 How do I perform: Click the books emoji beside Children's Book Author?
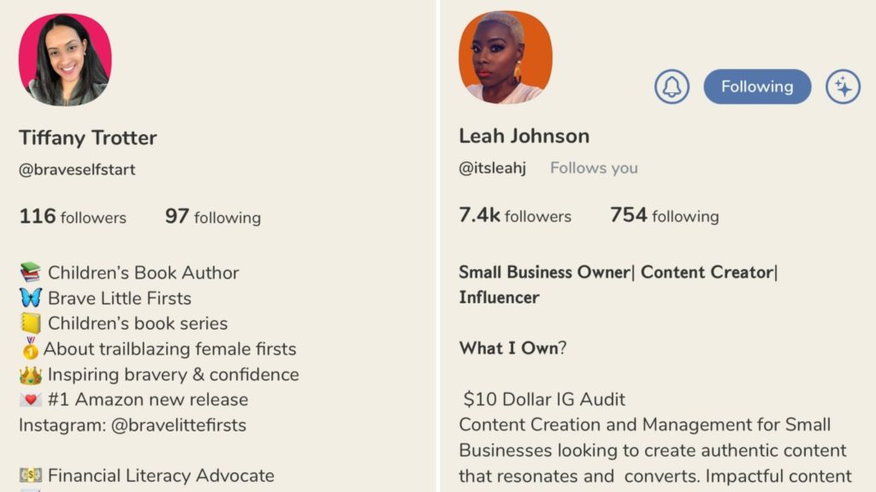coord(30,273)
